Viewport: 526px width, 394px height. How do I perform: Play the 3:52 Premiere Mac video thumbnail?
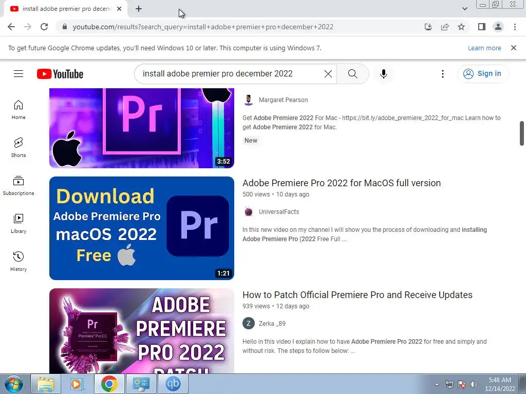(x=142, y=128)
